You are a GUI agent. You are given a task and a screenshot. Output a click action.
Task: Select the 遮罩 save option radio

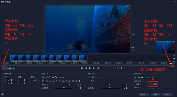[x=135, y=84]
